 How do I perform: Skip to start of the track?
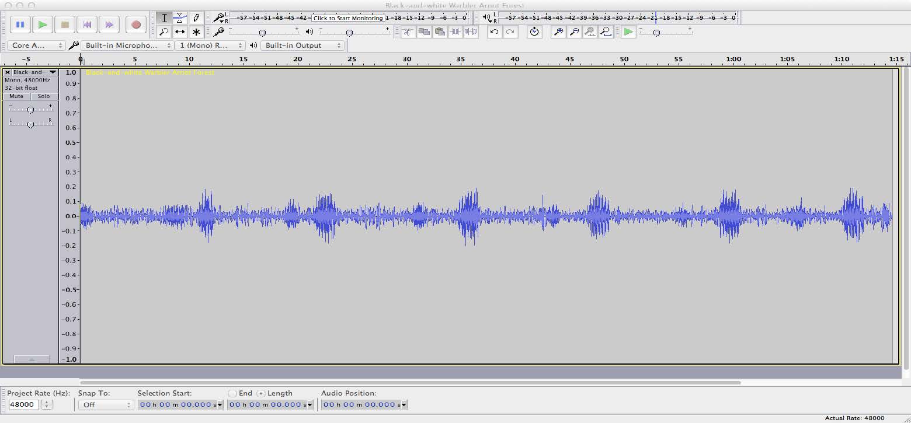(x=87, y=25)
